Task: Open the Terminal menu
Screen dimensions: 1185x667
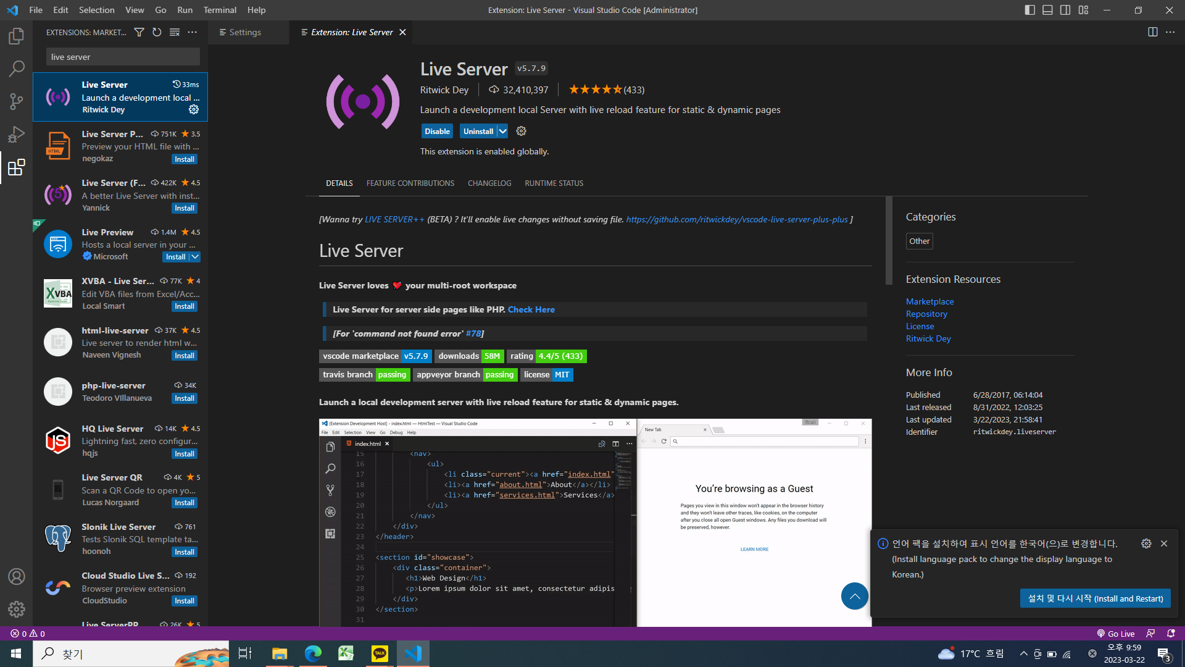Action: click(220, 10)
